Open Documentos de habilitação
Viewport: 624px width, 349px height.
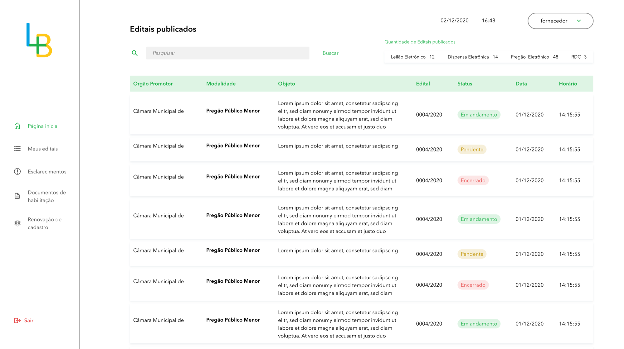click(x=47, y=196)
